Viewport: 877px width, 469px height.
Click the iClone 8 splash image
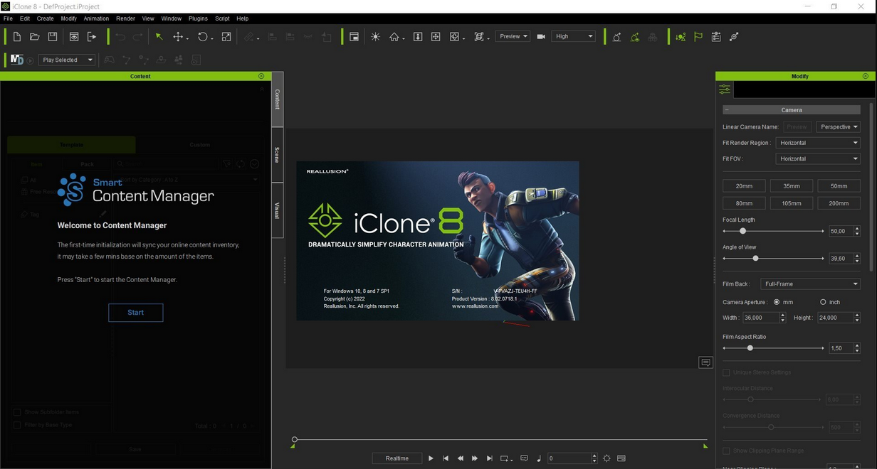[x=437, y=241]
